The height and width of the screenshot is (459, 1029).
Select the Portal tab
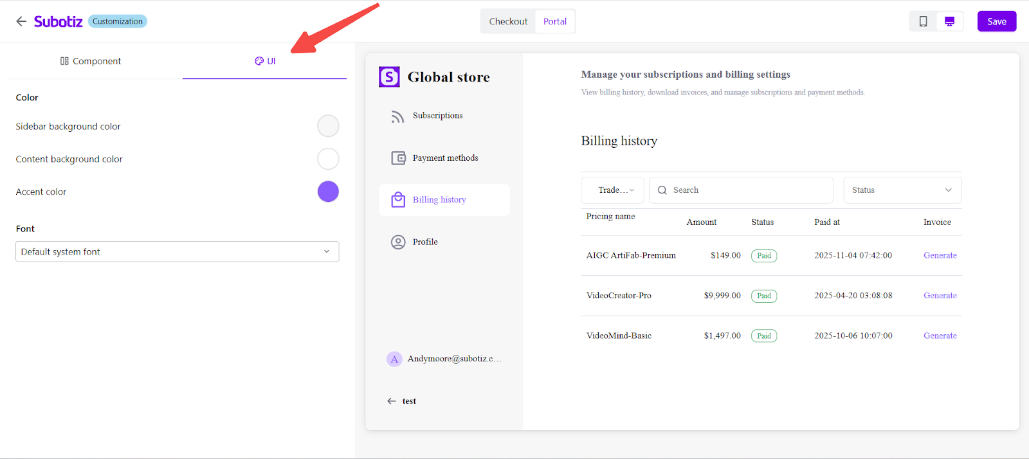click(554, 21)
